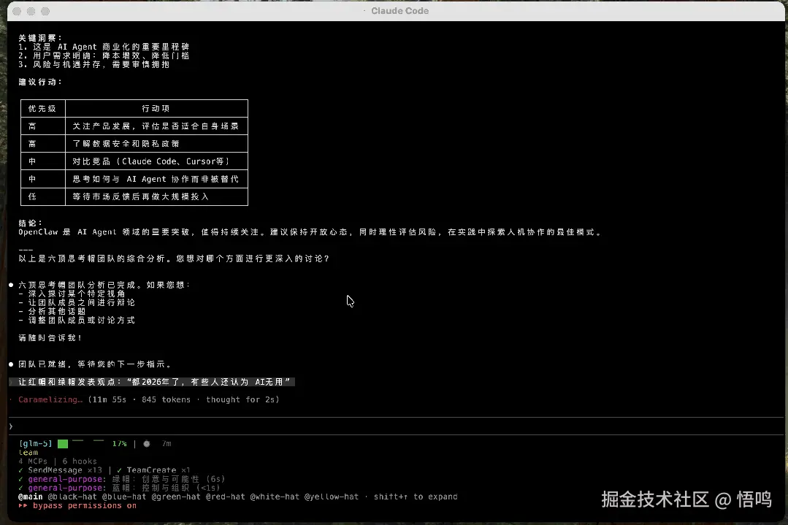Click the thought for 2s text
The image size is (788, 525).
240,399
